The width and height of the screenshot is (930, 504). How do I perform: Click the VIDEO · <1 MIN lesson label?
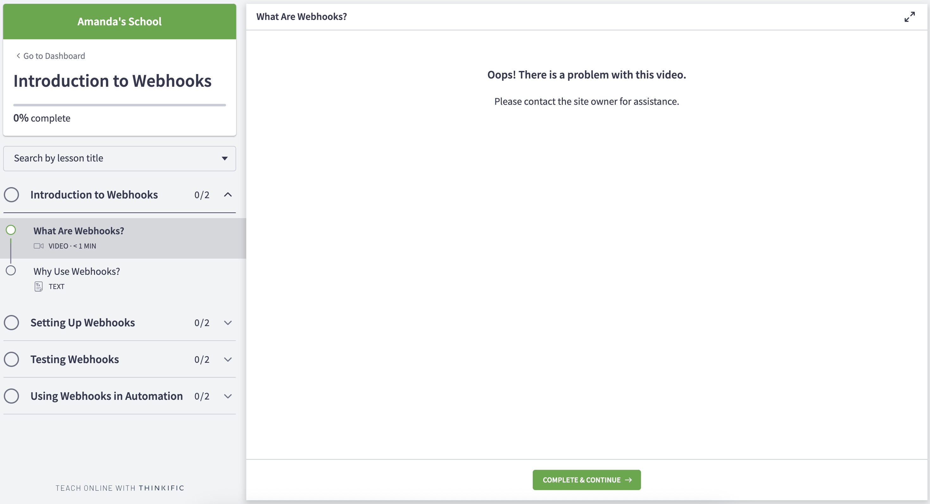point(72,246)
